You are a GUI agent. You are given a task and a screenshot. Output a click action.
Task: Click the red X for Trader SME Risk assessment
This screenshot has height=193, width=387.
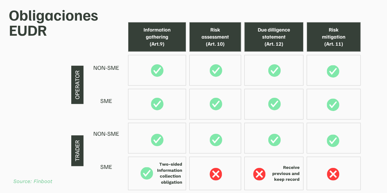(216, 174)
